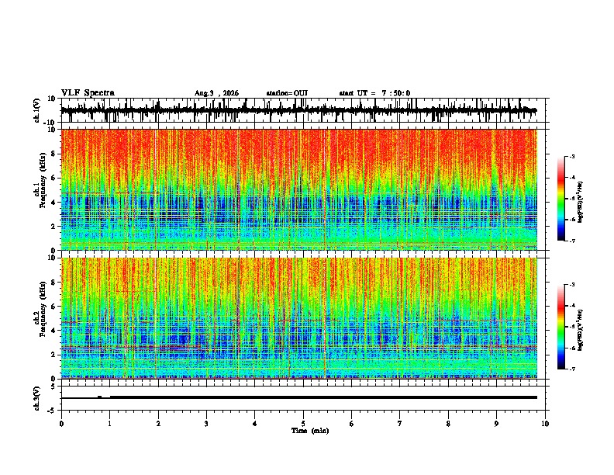Click inside the ch.2 spectrogram panel
Screen dimensions: 614x475
298,318
